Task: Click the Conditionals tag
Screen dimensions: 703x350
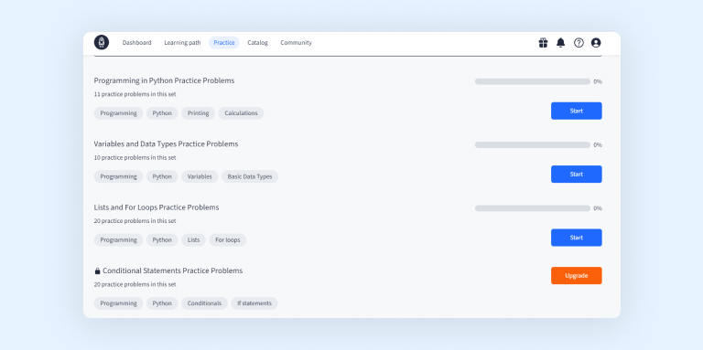Action: pyautogui.click(x=204, y=303)
